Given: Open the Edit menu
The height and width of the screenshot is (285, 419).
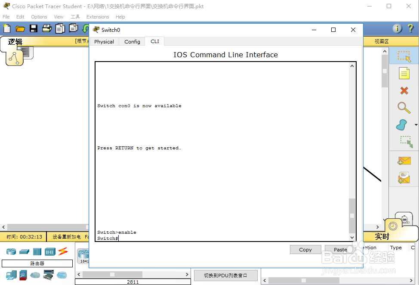Looking at the screenshot, I should coord(20,17).
